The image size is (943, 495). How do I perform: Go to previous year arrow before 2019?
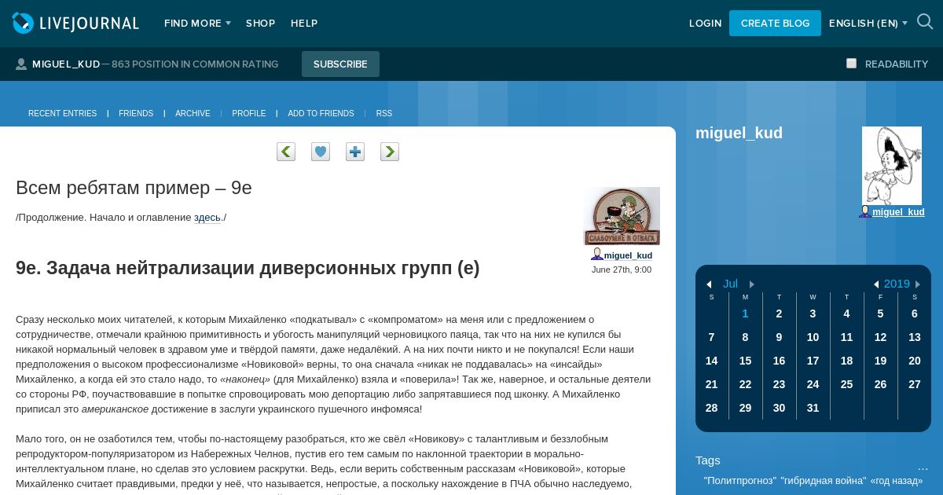876,284
